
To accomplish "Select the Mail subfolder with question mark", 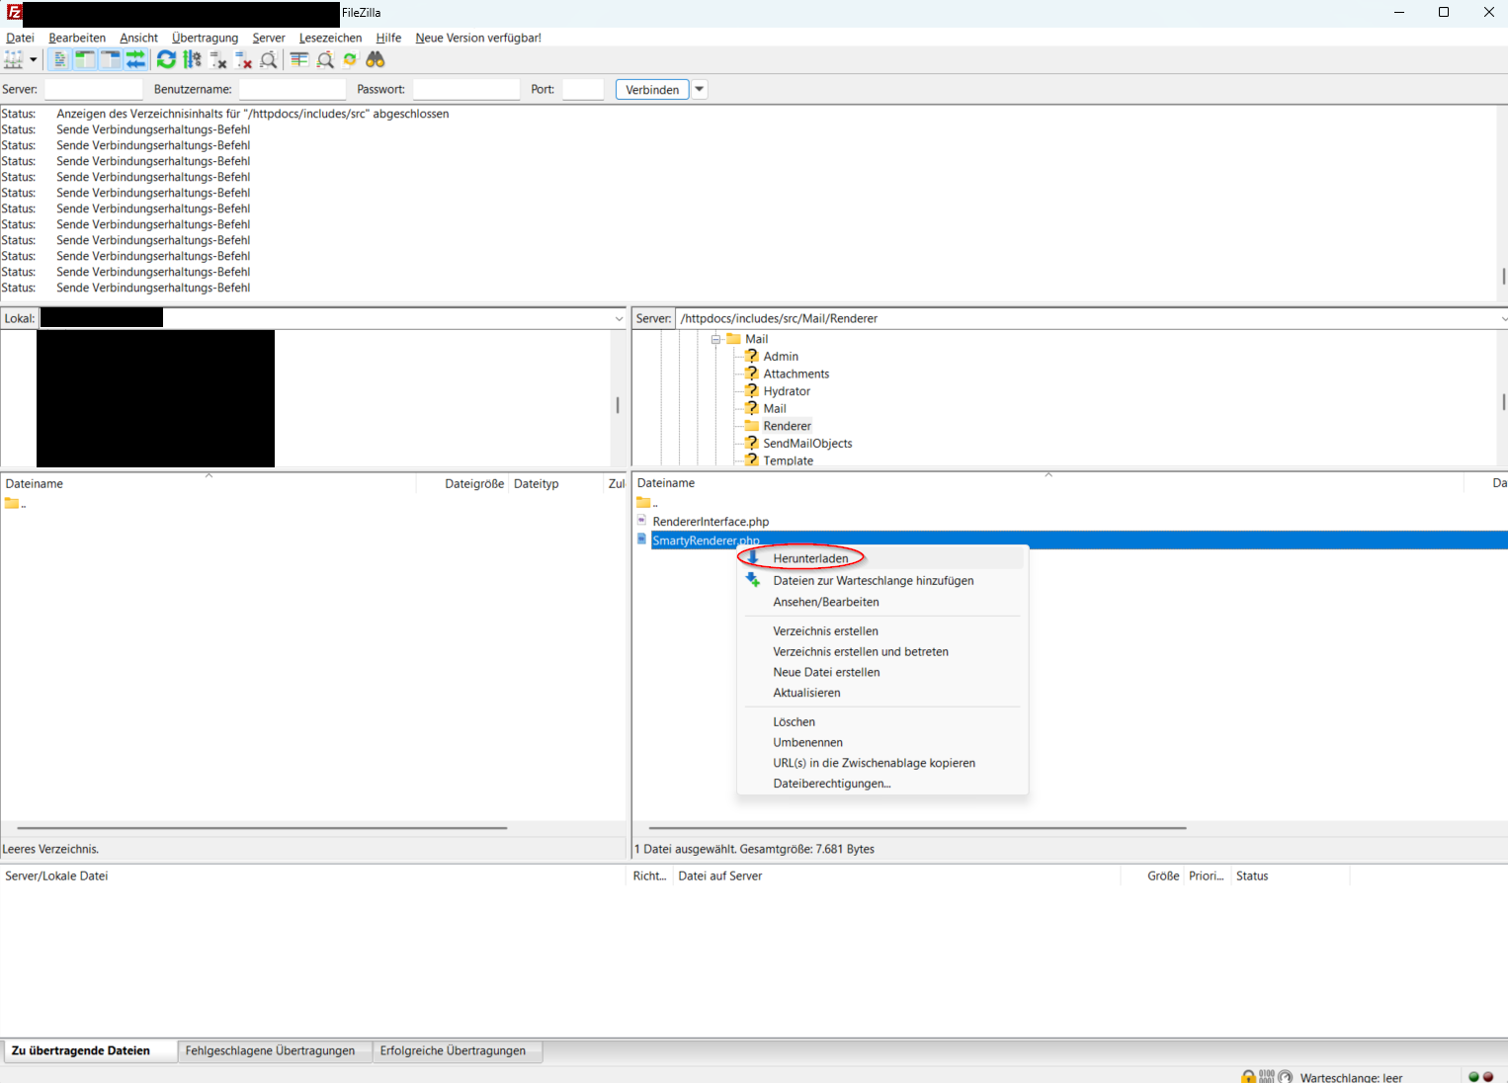I will click(x=775, y=409).
